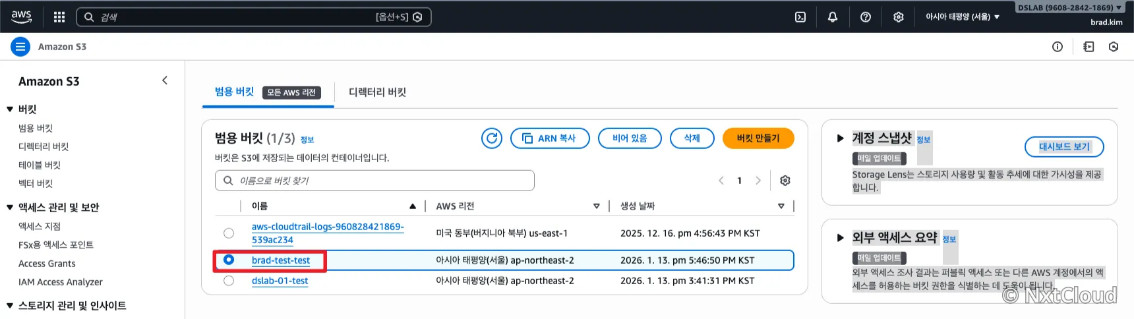This screenshot has width=1134, height=319.
Task: Open the 생성 날짜 column sort dropdown
Action: click(x=781, y=206)
